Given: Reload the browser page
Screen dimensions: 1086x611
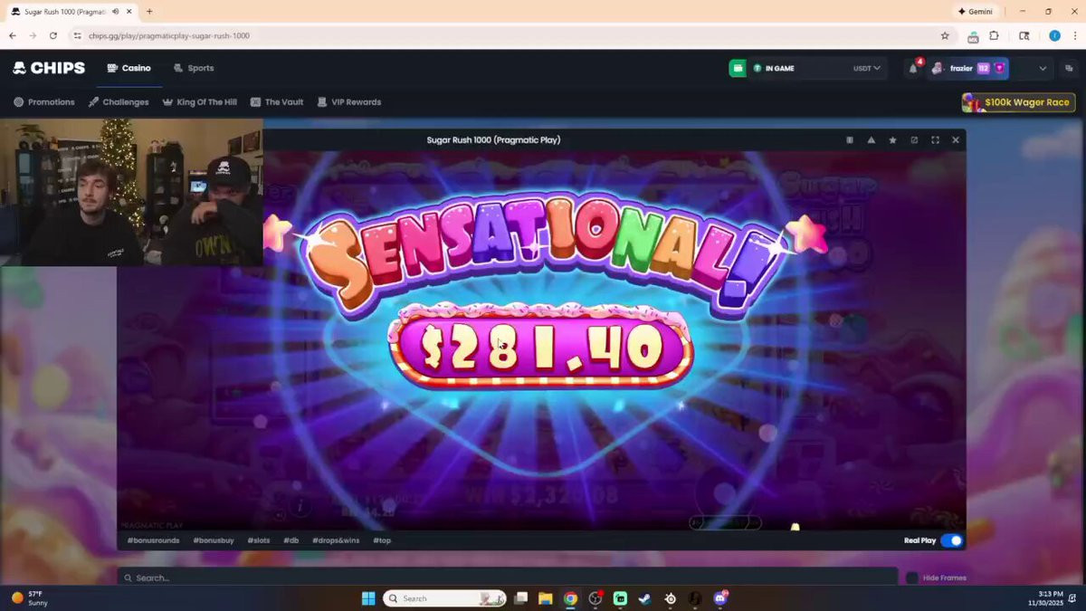Looking at the screenshot, I should tap(53, 35).
